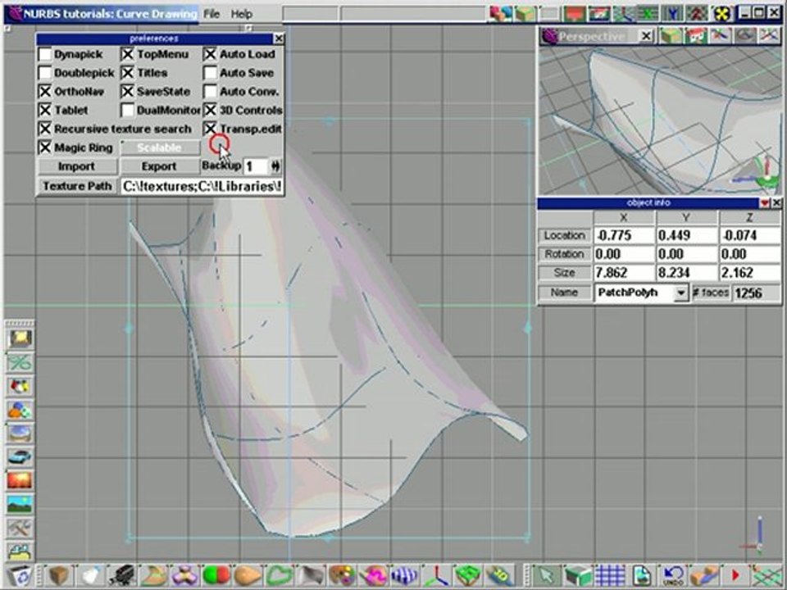This screenshot has height=590, width=787.
Task: Click the # faces value 1256
Action: [x=757, y=293]
